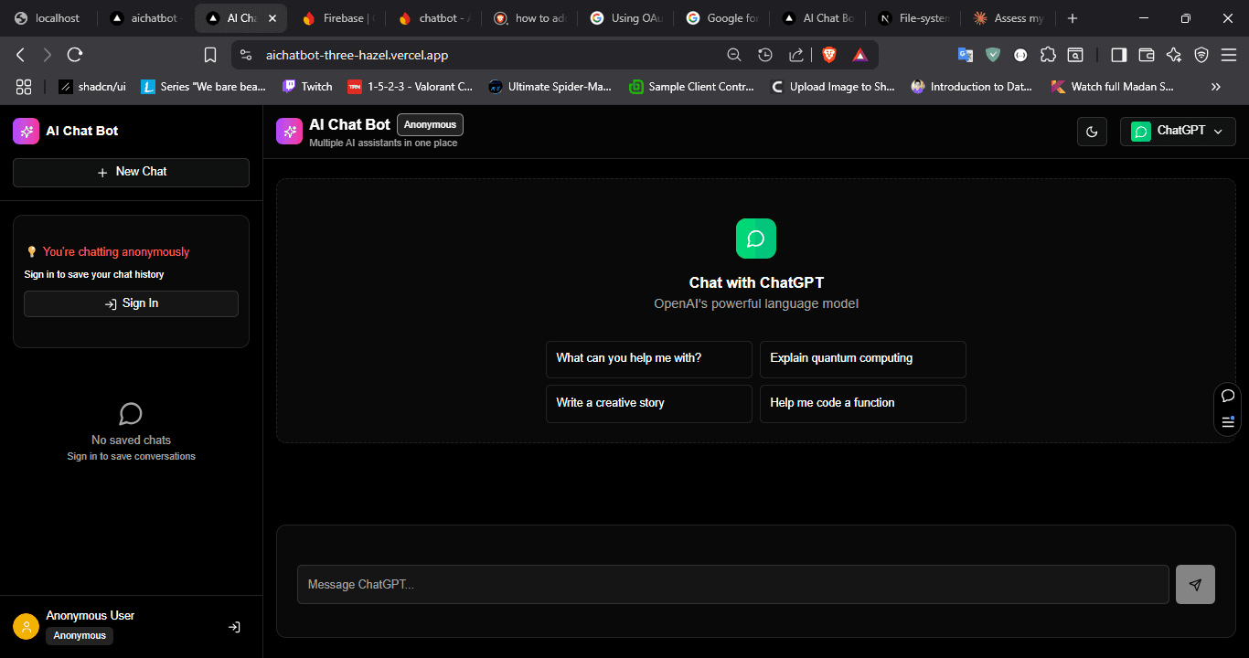Screen dimensions: 1249x658
Task: Click the sign-in arrow icon beside Anonymous User
Action: 234,627
